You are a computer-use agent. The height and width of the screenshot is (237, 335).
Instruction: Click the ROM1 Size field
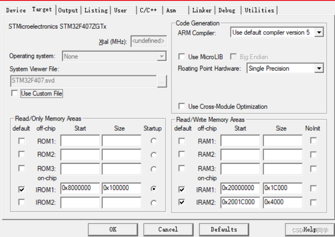122,141
